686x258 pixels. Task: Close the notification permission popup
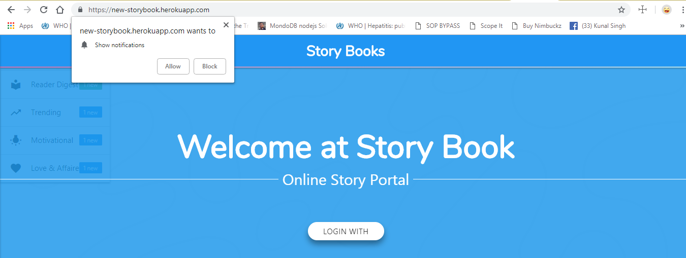[226, 24]
